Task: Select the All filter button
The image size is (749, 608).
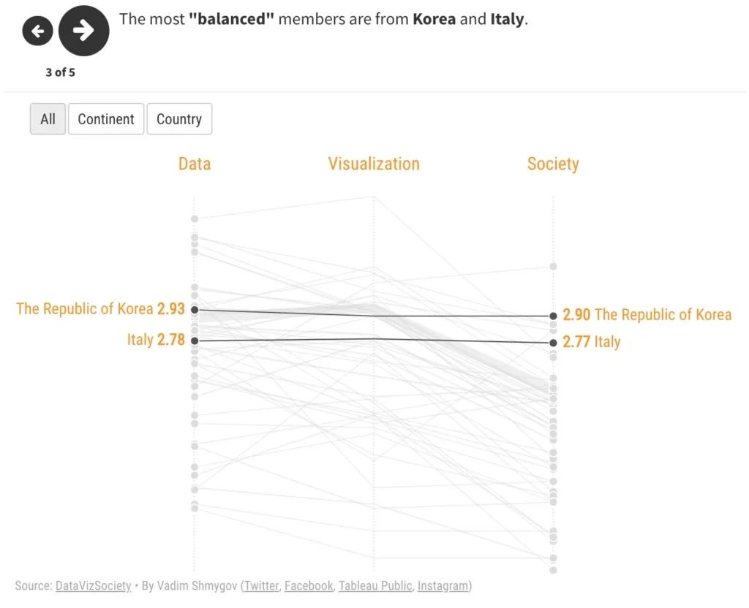Action: [x=48, y=119]
